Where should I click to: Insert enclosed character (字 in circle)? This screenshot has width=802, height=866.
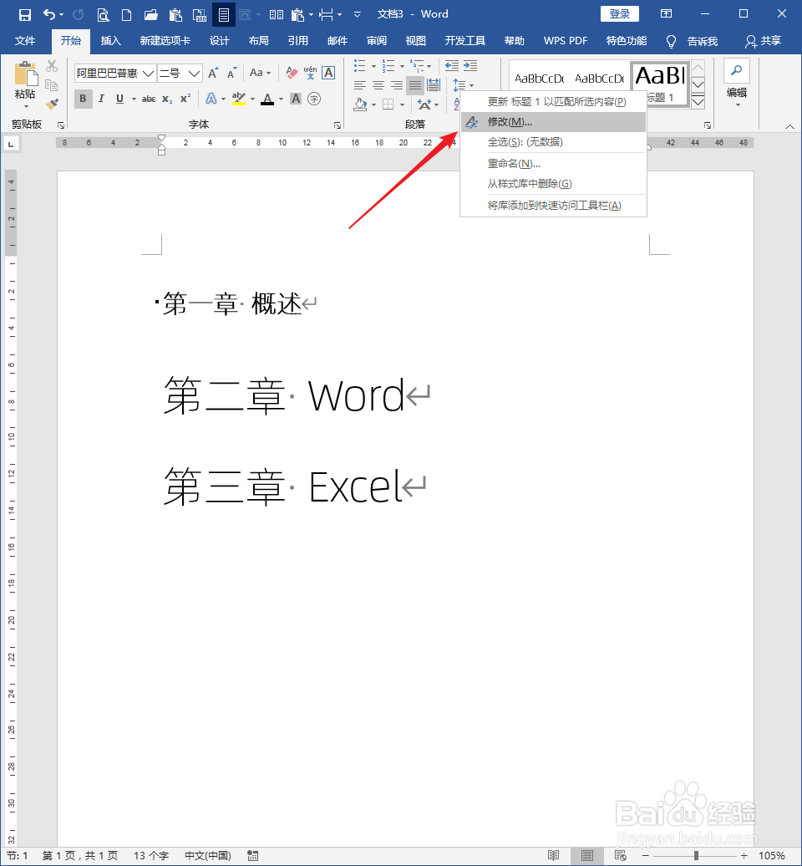(314, 99)
